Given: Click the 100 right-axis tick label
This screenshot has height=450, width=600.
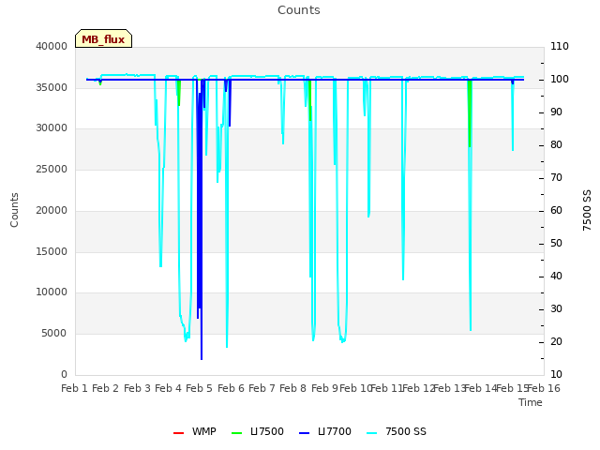Looking at the screenshot, I should coord(560,79).
